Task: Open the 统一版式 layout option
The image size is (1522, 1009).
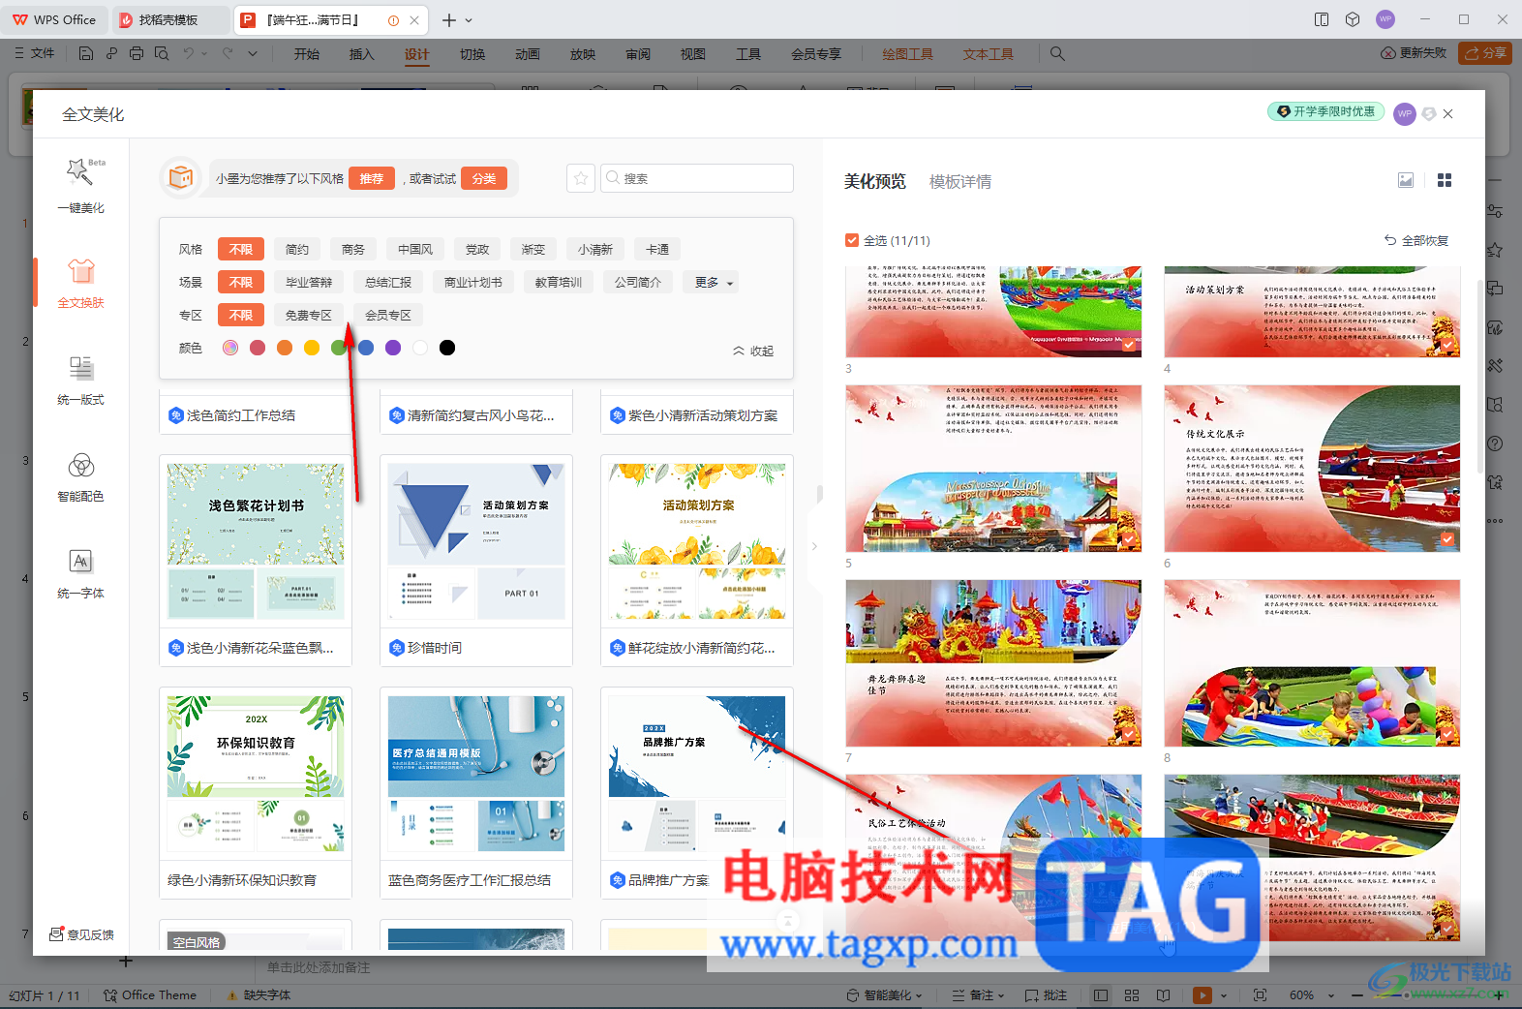Action: [81, 379]
